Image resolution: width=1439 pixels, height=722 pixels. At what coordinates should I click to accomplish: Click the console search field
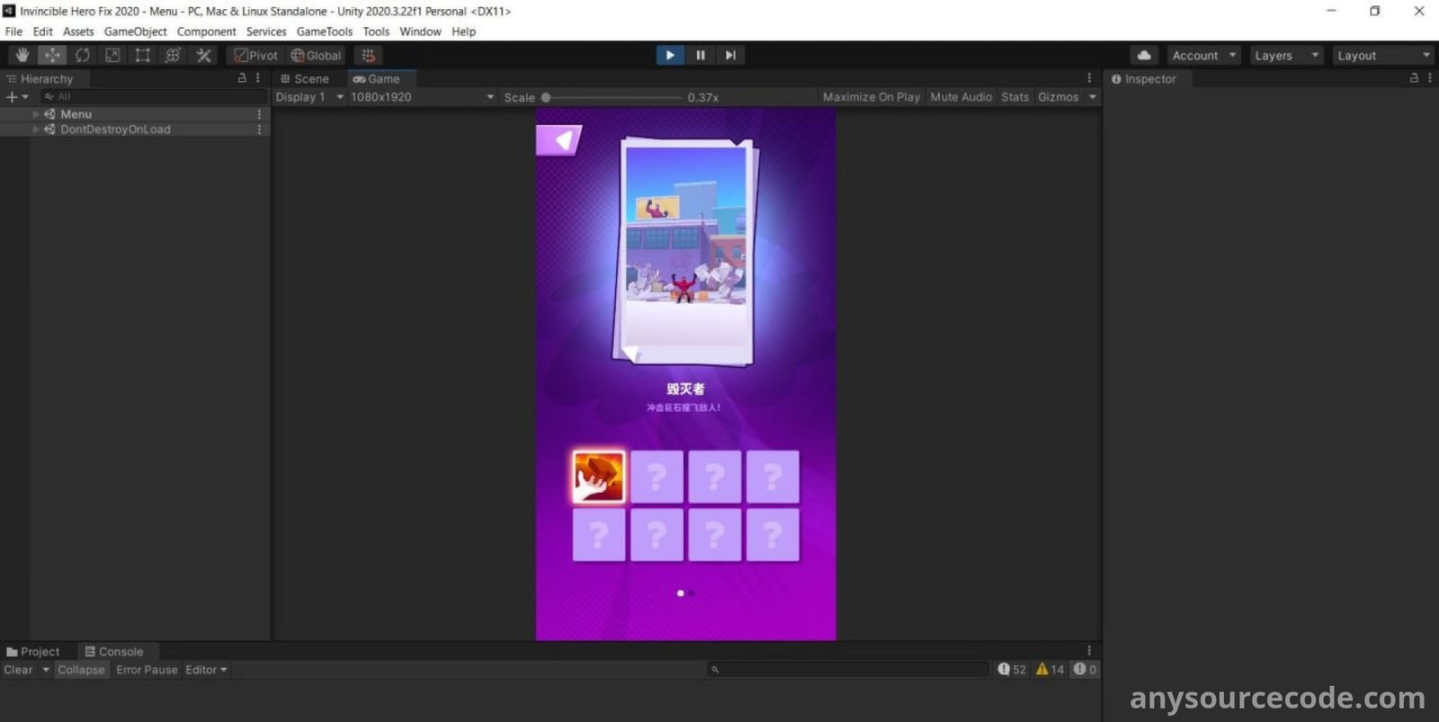tap(850, 670)
